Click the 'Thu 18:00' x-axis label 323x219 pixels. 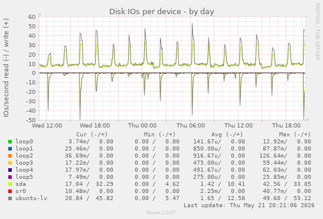pos(286,126)
